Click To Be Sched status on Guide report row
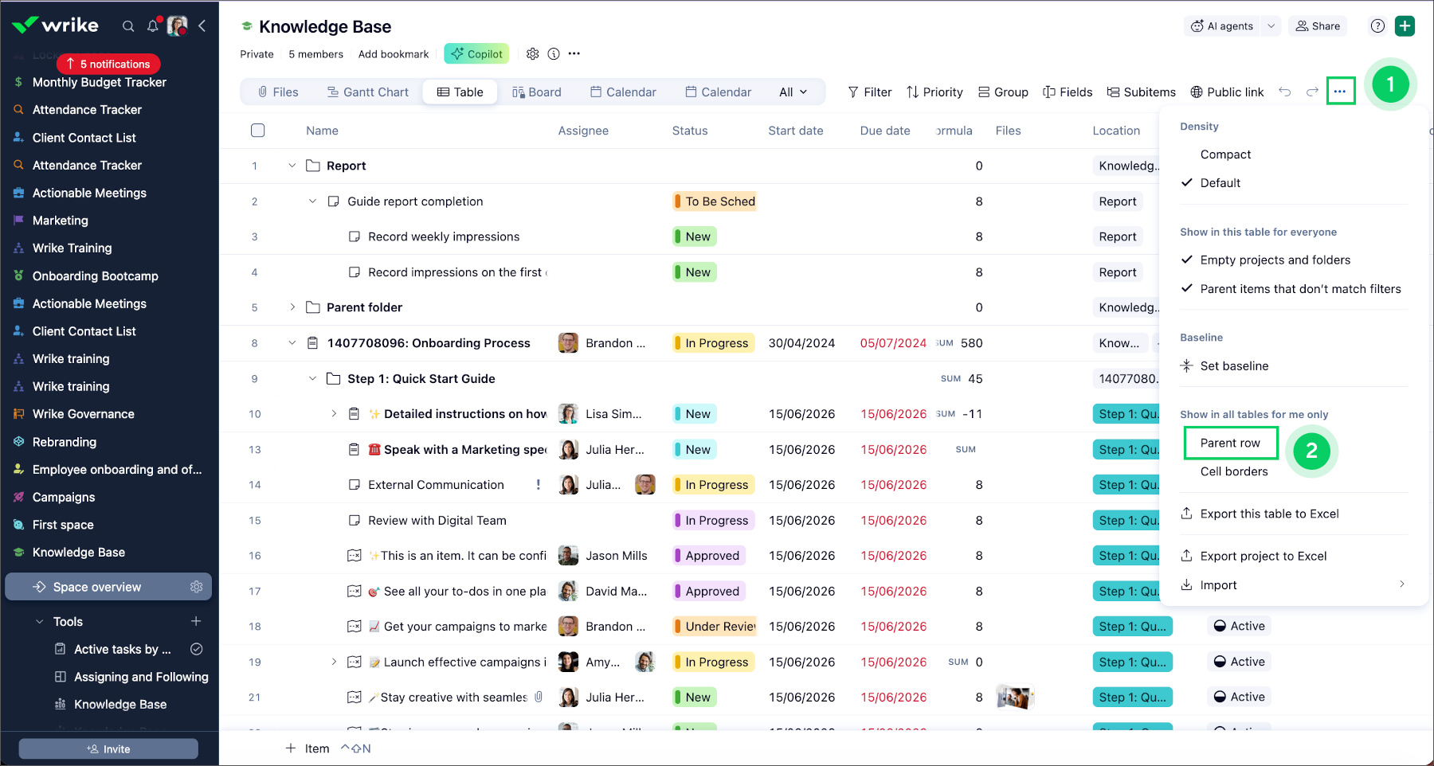Image resolution: width=1434 pixels, height=766 pixels. click(x=715, y=201)
